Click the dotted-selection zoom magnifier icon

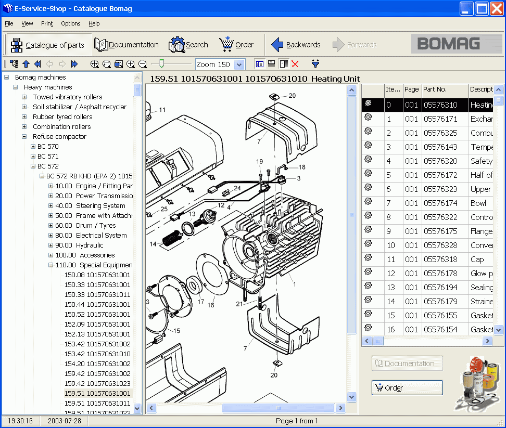click(107, 64)
